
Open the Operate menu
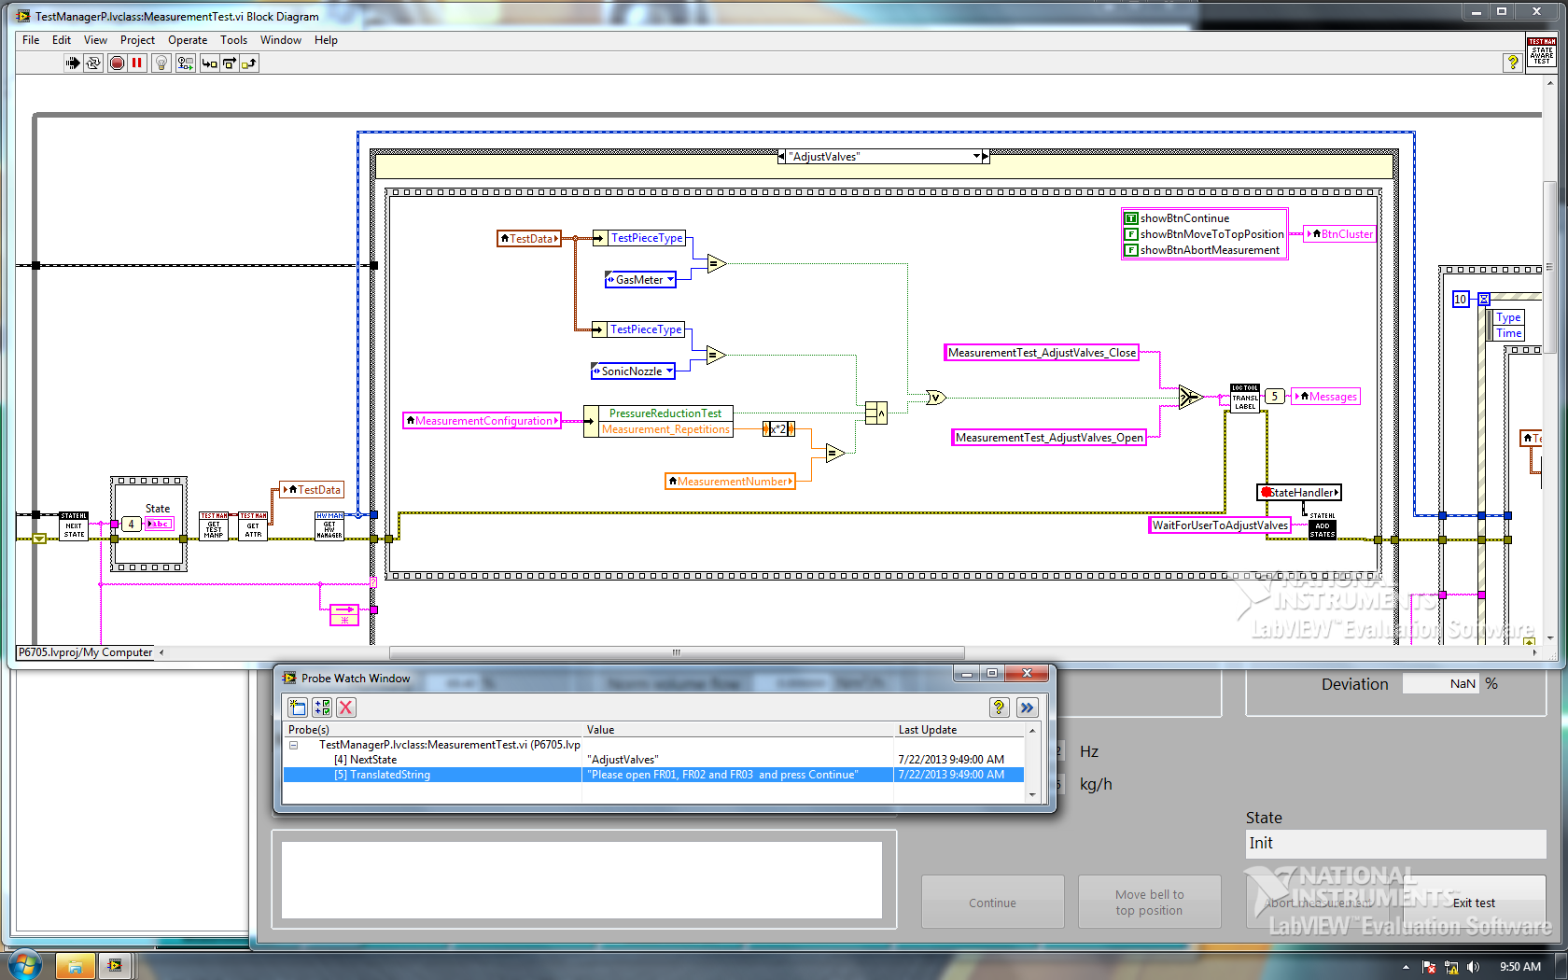[x=188, y=40]
